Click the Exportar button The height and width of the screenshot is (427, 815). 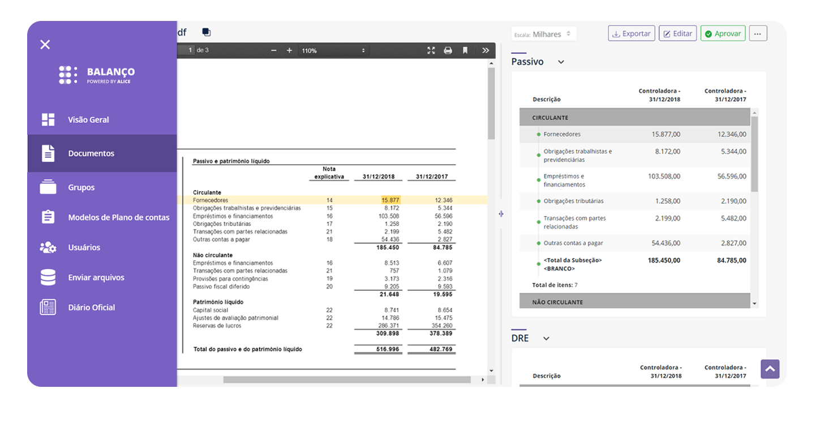coord(631,33)
